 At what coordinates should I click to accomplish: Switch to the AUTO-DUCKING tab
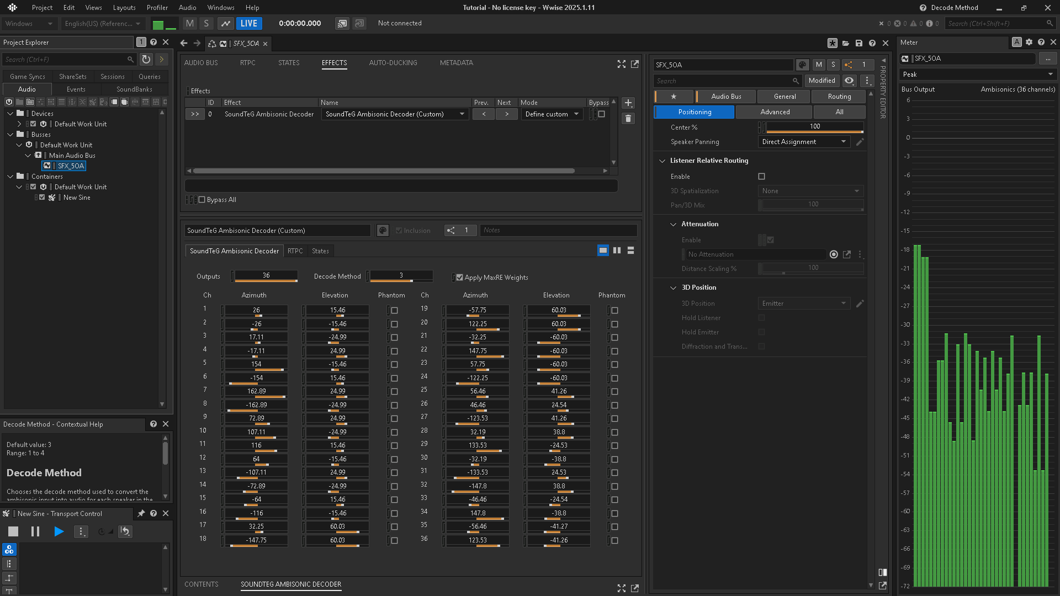pyautogui.click(x=393, y=63)
